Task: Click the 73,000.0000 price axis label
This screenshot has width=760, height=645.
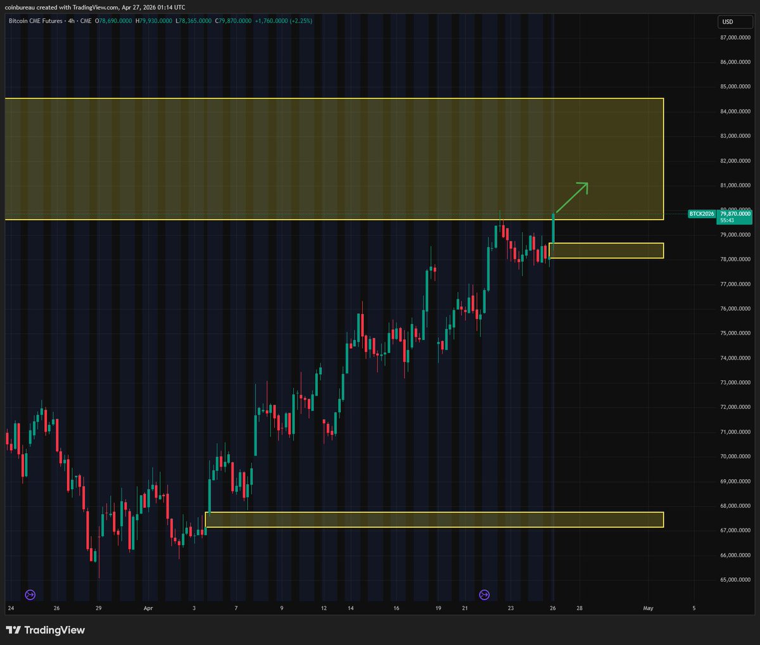Action: [735, 383]
